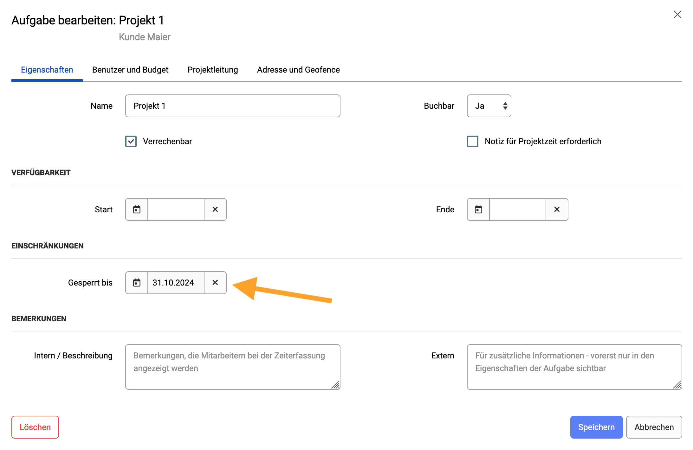Screen dimensions: 693x450
Task: Click the Buchbar label
Action: (439, 106)
